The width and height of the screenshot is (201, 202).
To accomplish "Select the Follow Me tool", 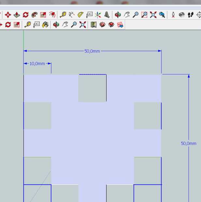I will 35,15.
